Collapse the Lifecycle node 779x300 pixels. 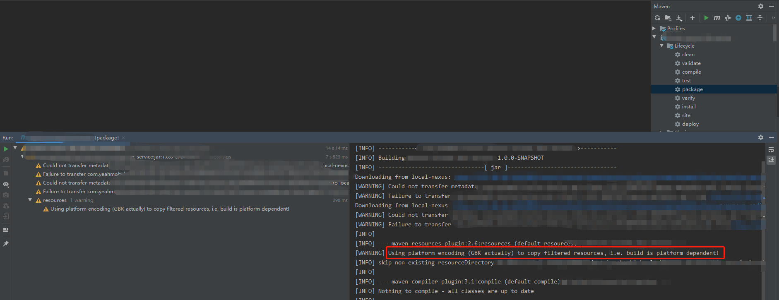tap(662, 46)
